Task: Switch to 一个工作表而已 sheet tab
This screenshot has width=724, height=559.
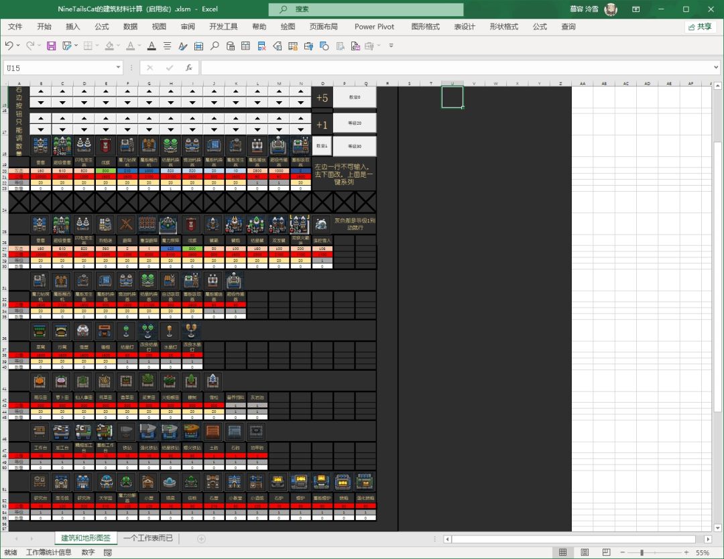Action: point(147,538)
